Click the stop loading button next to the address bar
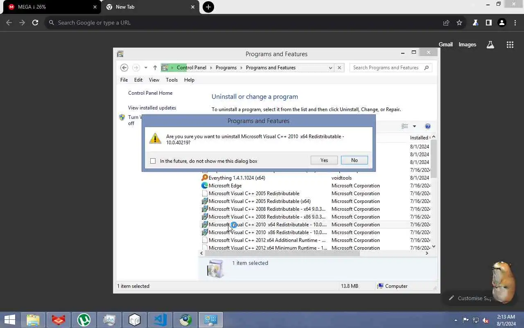This screenshot has height=328, width=524. click(x=339, y=68)
